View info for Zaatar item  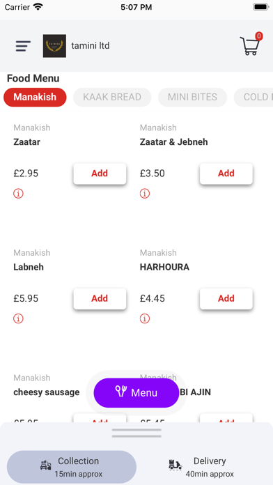click(18, 194)
